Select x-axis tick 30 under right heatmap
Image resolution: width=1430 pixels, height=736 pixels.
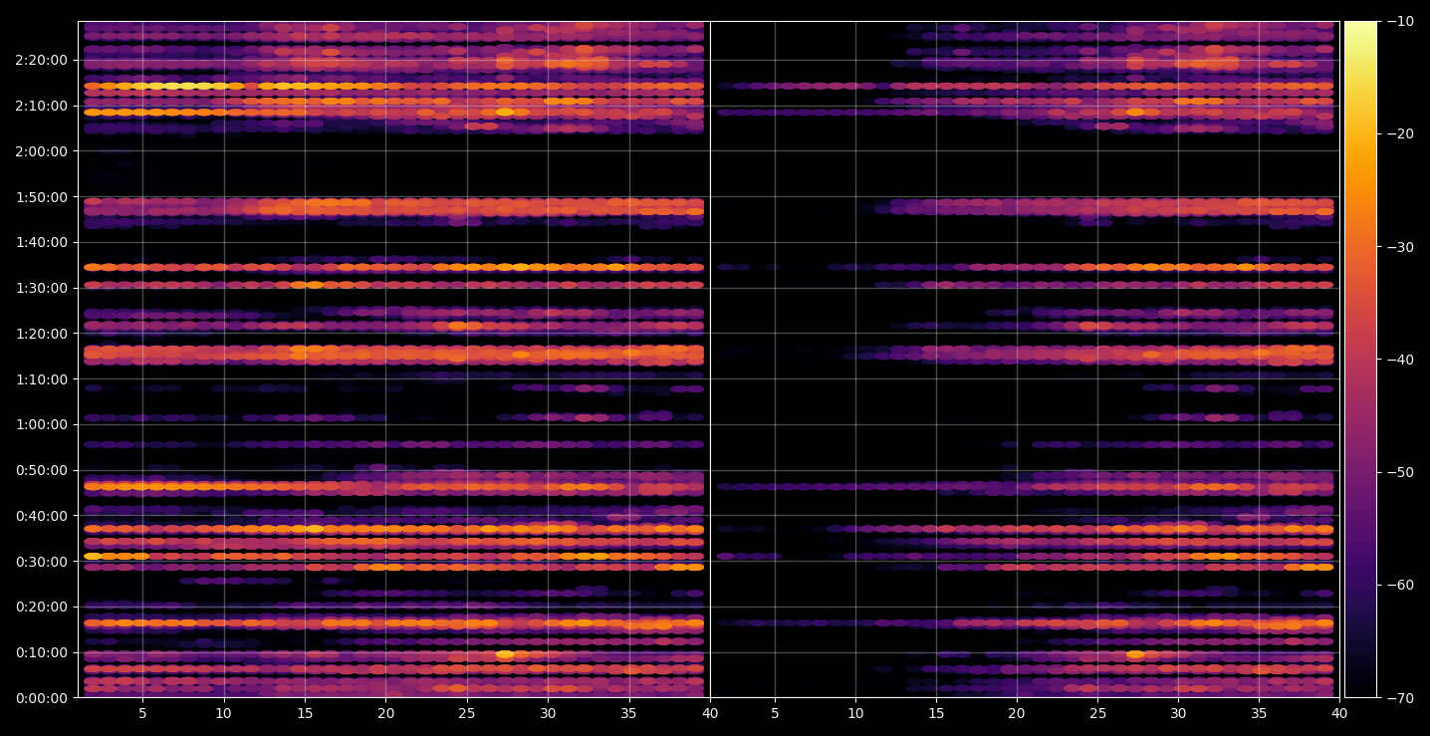tap(1178, 713)
